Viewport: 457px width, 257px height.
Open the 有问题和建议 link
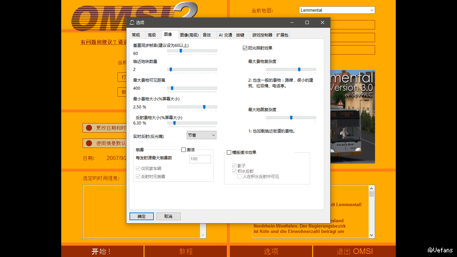tap(103, 42)
